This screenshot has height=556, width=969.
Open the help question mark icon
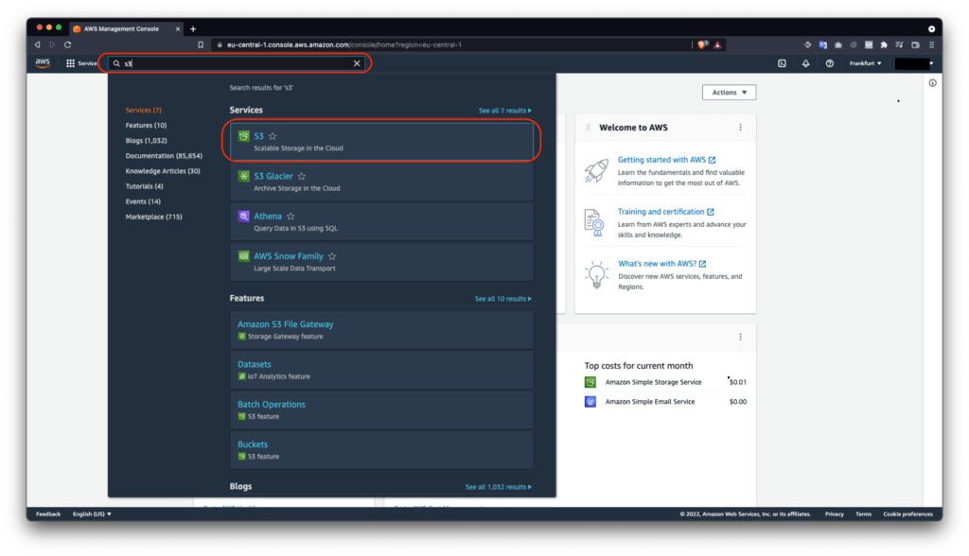[x=830, y=62]
